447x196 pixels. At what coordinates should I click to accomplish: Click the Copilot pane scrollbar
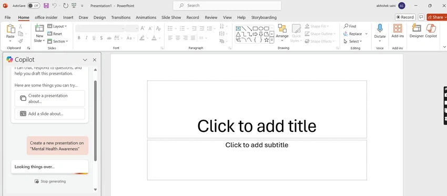point(95,121)
